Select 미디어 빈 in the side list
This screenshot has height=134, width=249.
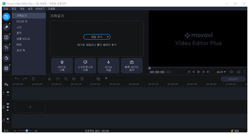29,21
